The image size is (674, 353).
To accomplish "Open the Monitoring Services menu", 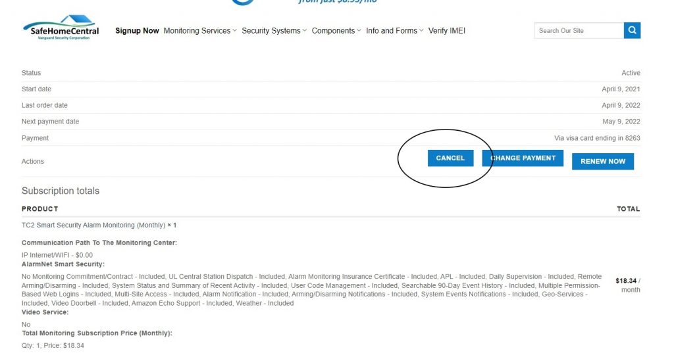I will [197, 31].
